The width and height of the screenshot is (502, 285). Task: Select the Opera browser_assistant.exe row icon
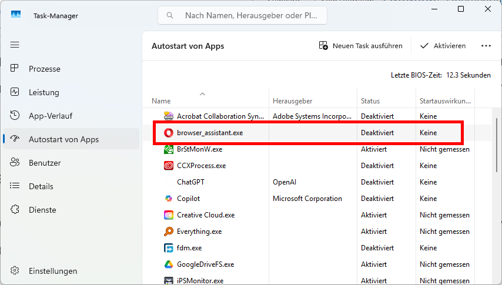(x=168, y=133)
